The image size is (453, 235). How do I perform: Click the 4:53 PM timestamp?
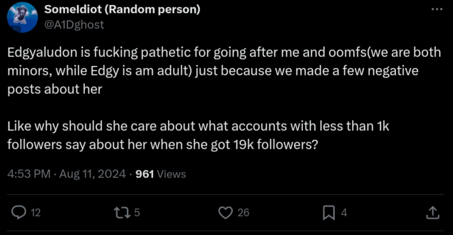[29, 174]
